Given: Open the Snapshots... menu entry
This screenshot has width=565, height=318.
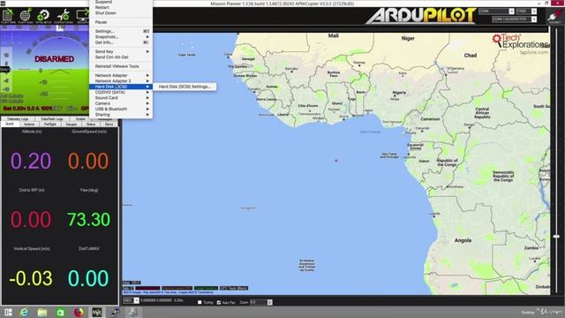Looking at the screenshot, I should click(x=121, y=37).
